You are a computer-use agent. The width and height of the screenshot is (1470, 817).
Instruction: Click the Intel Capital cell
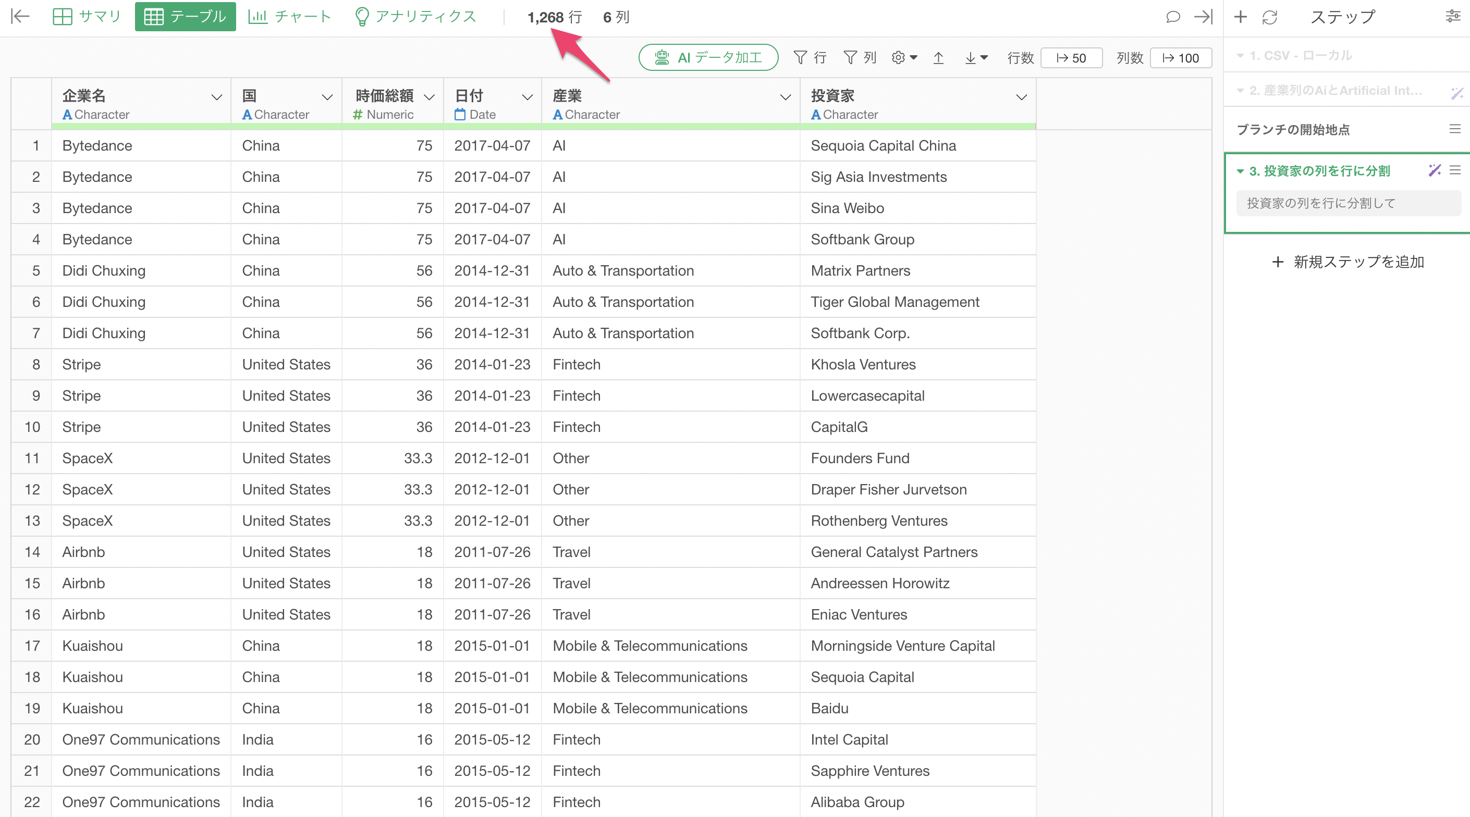point(917,739)
